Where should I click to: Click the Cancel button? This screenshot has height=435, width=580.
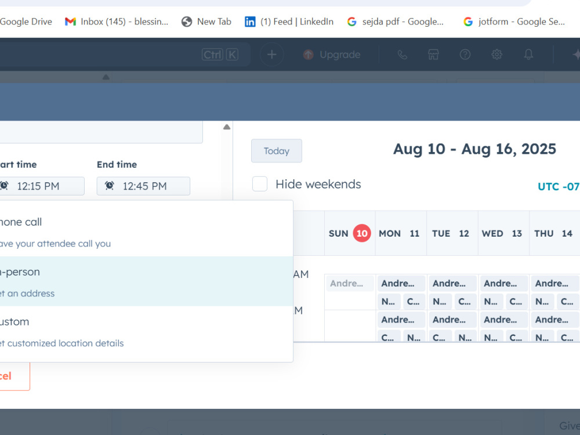point(15,376)
